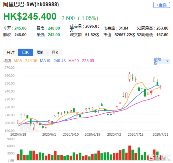Click the 成交额 value 51.52亿
Screen dimensions: 173x163
pos(92,35)
